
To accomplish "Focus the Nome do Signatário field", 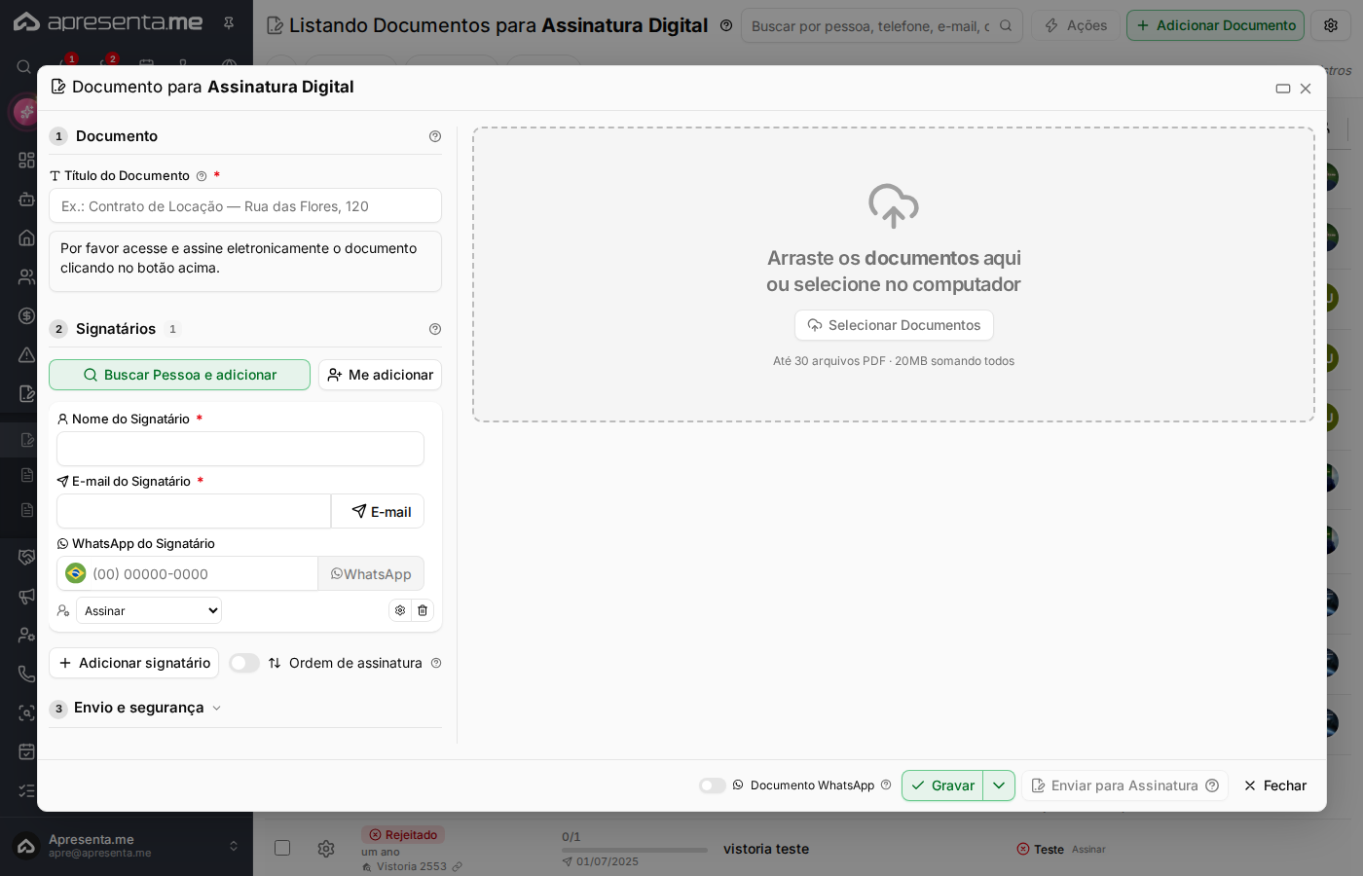I will (x=240, y=449).
